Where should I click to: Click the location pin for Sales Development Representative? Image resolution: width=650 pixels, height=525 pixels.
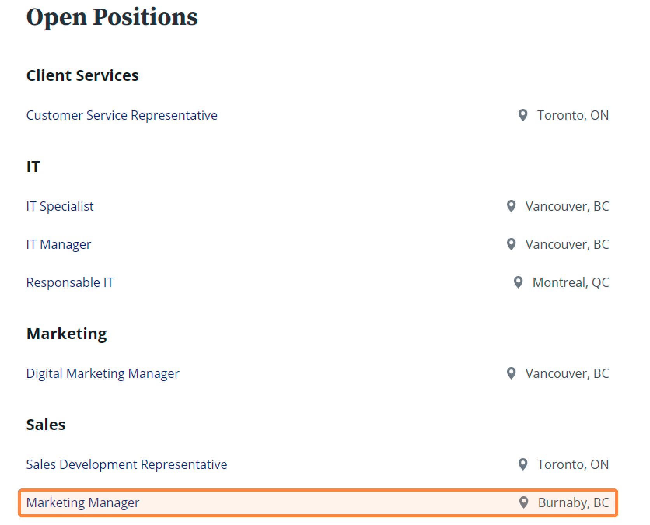pyautogui.click(x=523, y=464)
